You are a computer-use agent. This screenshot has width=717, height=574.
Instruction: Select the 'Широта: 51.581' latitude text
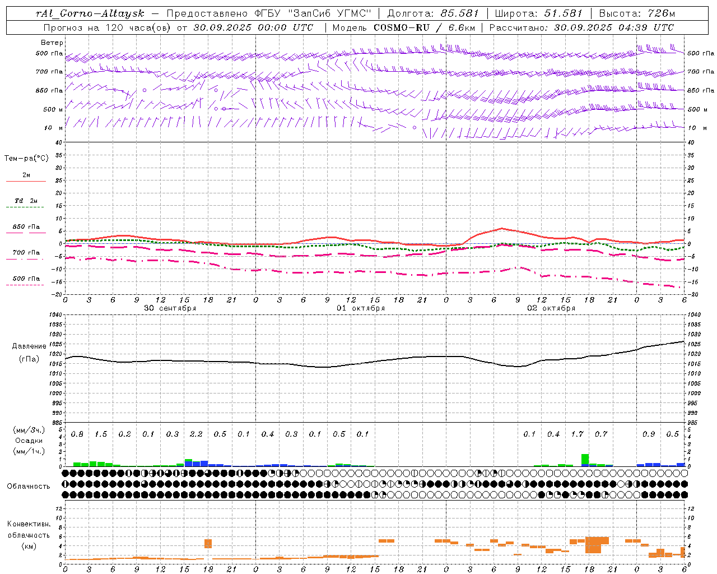coord(538,13)
